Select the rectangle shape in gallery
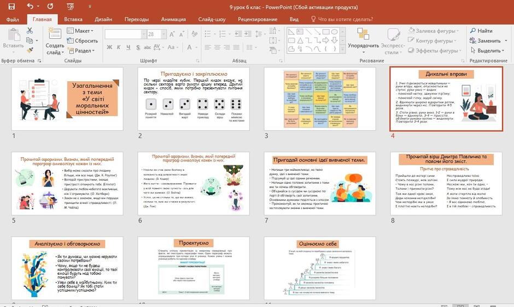Viewport: 514px width, 307px height. pyautogui.click(x=325, y=32)
